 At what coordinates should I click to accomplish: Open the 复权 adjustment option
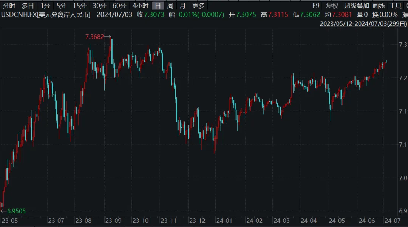pos(332,6)
